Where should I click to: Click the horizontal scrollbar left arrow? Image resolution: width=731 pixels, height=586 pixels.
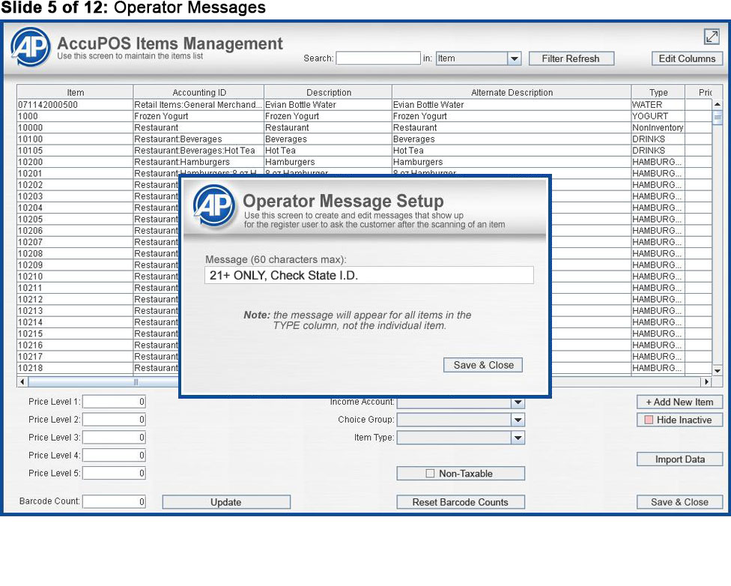click(22, 381)
